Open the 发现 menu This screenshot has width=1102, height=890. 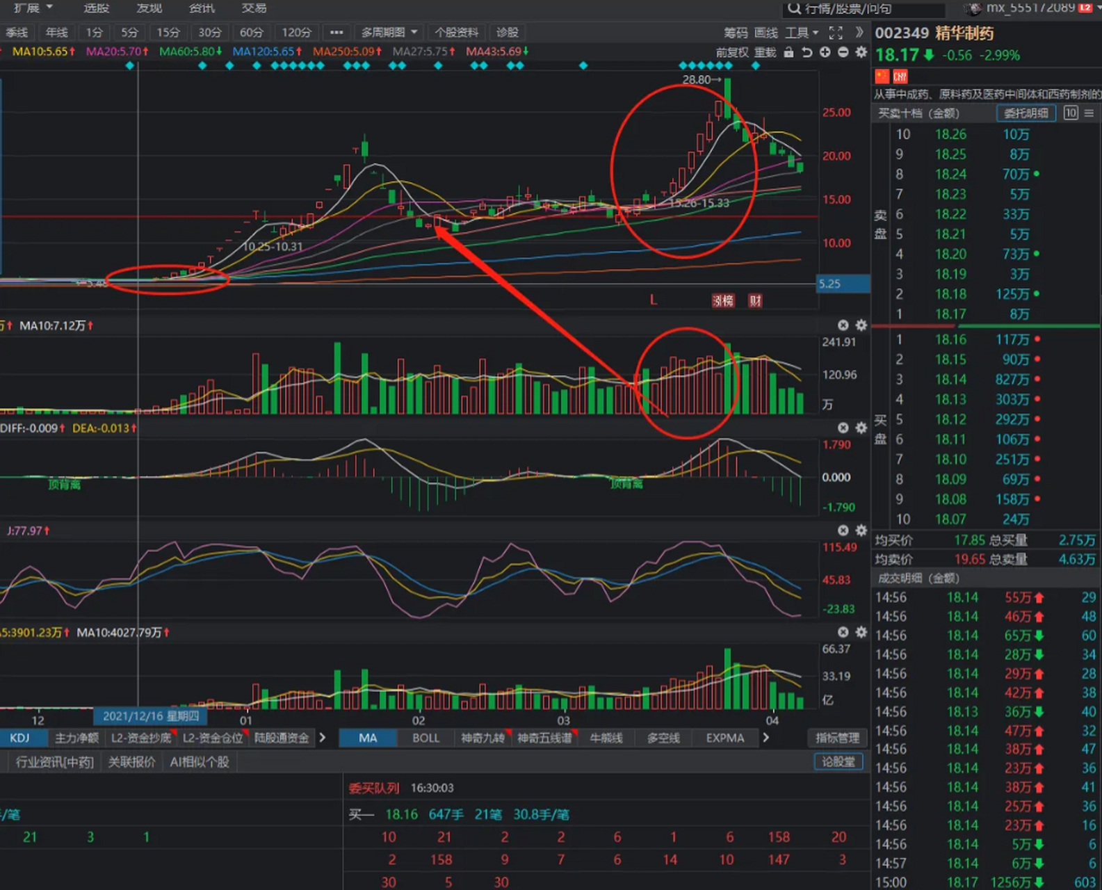[x=149, y=8]
